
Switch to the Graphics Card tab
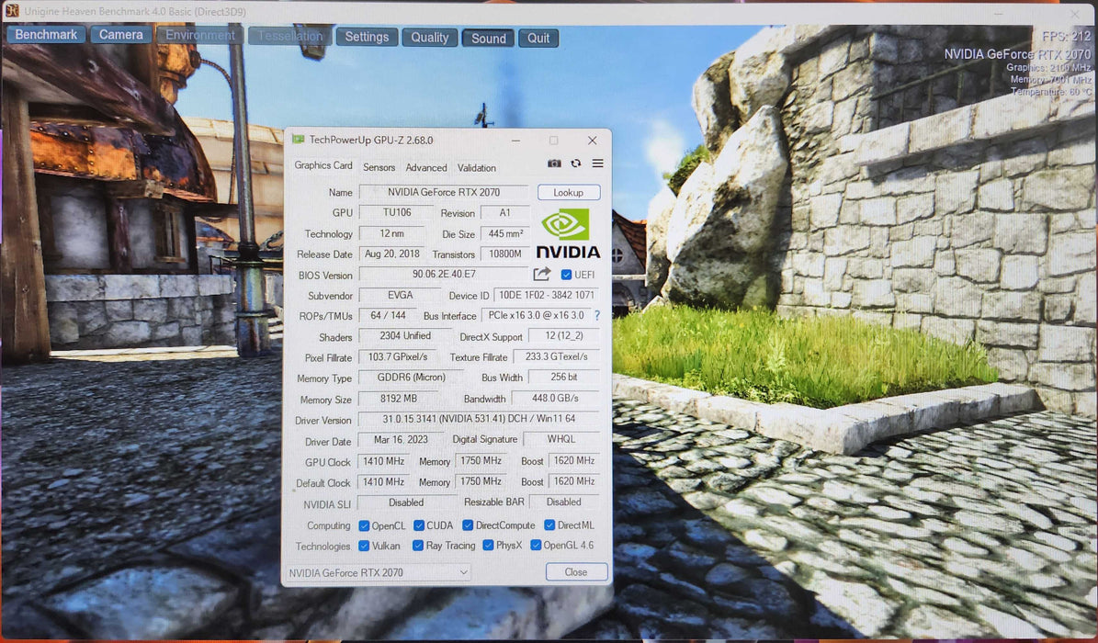pyautogui.click(x=323, y=165)
